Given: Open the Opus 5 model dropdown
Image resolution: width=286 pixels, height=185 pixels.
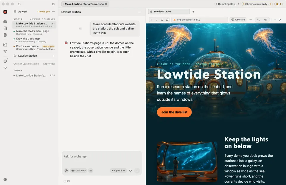Looking at the screenshot, I should [x=118, y=171].
